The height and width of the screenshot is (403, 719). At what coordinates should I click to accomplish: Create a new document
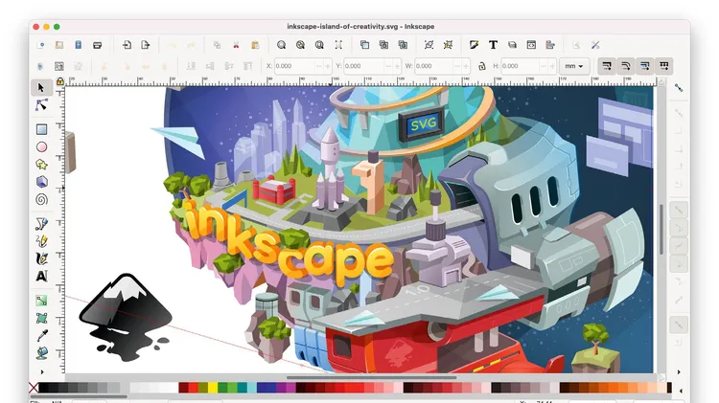(40, 45)
